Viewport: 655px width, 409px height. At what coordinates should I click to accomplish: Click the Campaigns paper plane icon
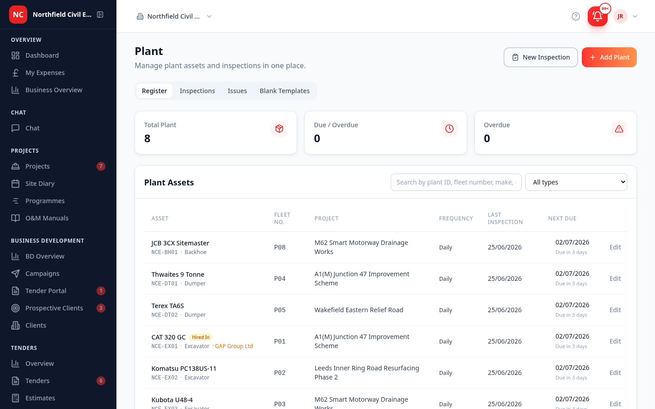click(x=15, y=274)
